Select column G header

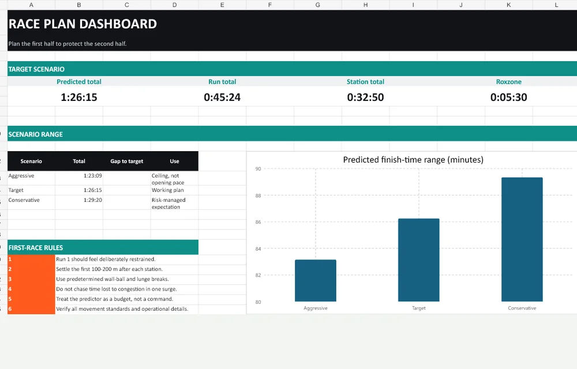[x=317, y=5]
